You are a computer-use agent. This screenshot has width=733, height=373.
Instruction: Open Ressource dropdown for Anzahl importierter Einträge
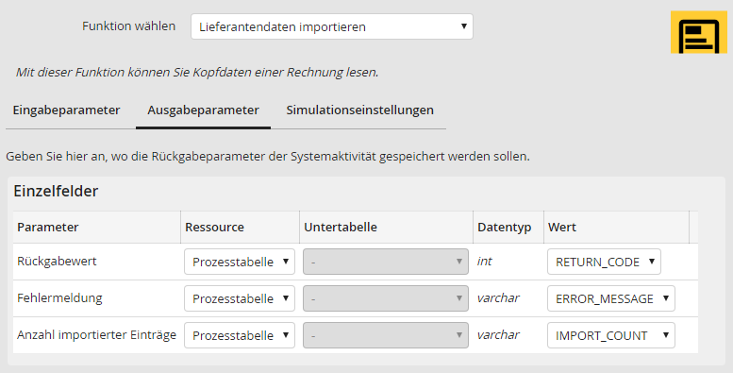click(240, 335)
